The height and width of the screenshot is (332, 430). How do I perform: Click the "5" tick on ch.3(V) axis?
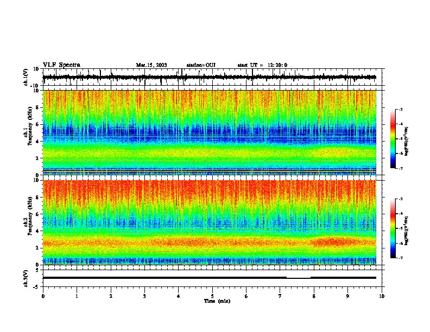point(38,270)
